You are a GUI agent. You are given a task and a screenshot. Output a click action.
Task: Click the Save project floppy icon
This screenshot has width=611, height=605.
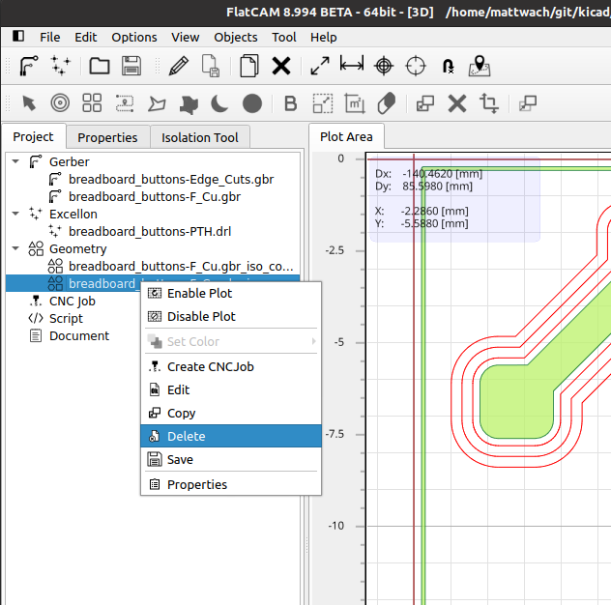pyautogui.click(x=131, y=66)
